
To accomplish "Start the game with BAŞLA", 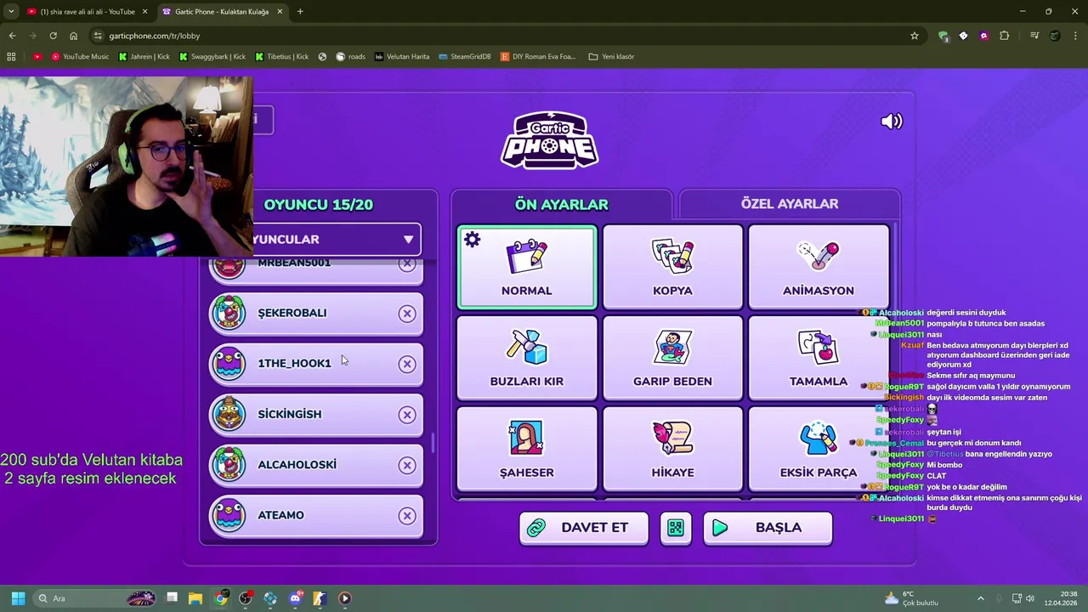I will (x=768, y=528).
